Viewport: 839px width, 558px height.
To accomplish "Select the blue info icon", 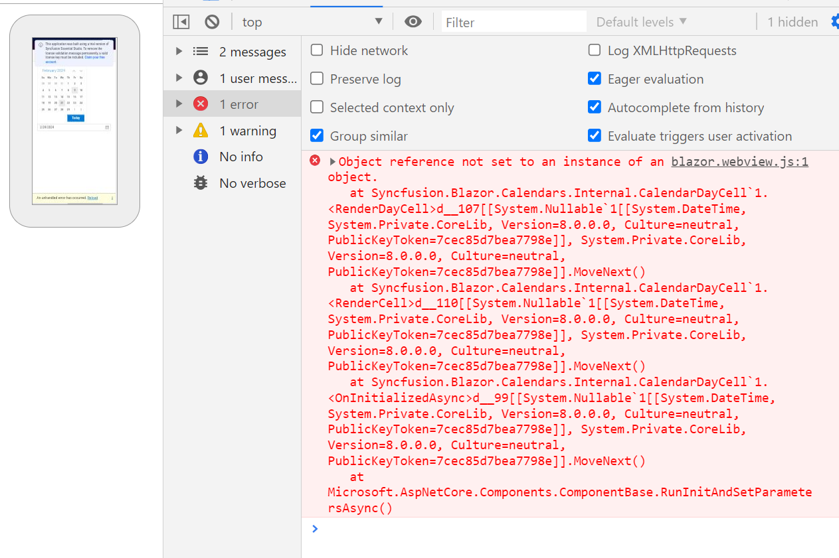I will pyautogui.click(x=201, y=157).
